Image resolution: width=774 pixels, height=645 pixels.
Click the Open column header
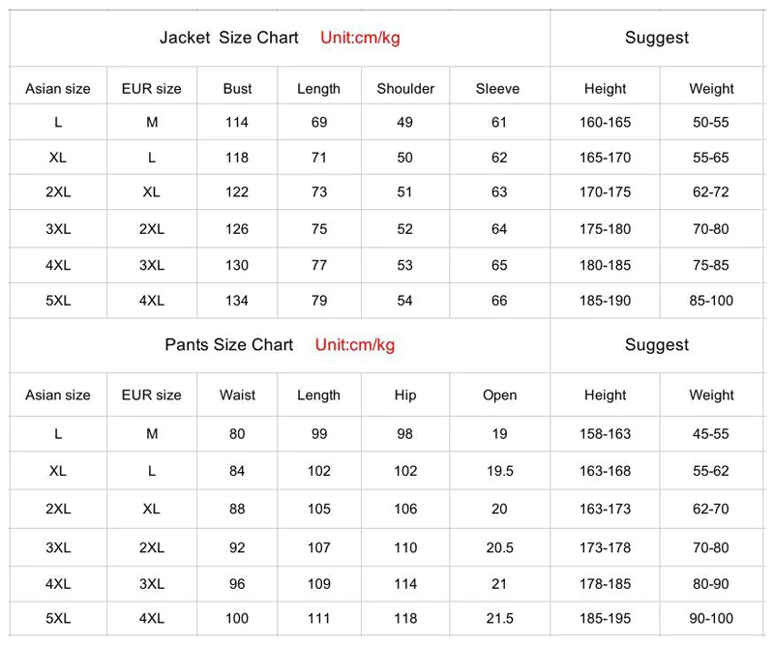pos(499,395)
